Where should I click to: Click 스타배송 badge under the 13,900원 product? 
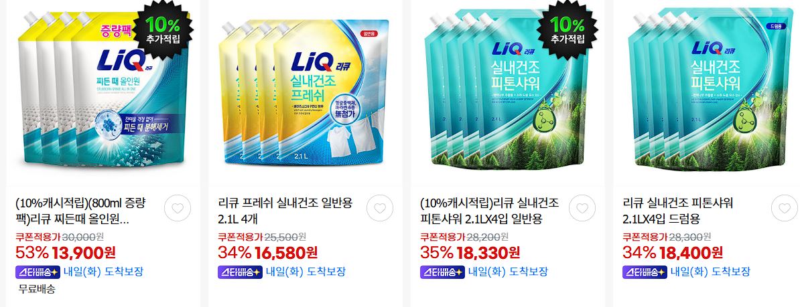point(38,272)
